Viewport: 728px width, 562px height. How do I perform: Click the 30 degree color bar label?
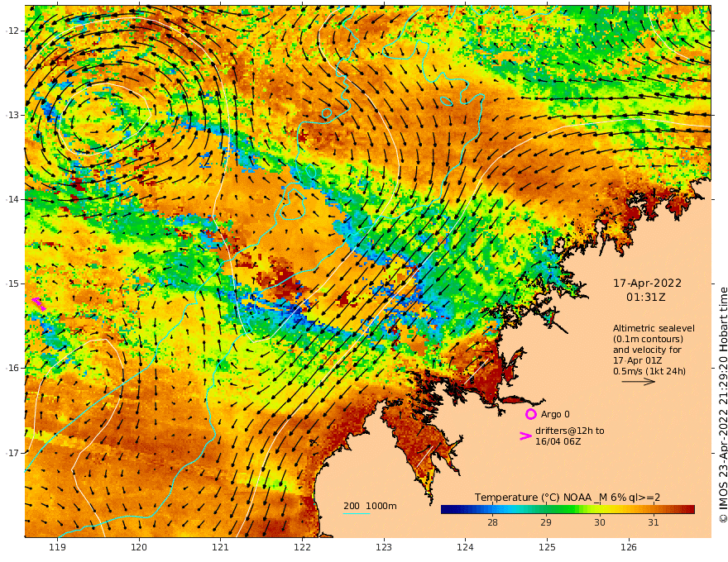600,522
